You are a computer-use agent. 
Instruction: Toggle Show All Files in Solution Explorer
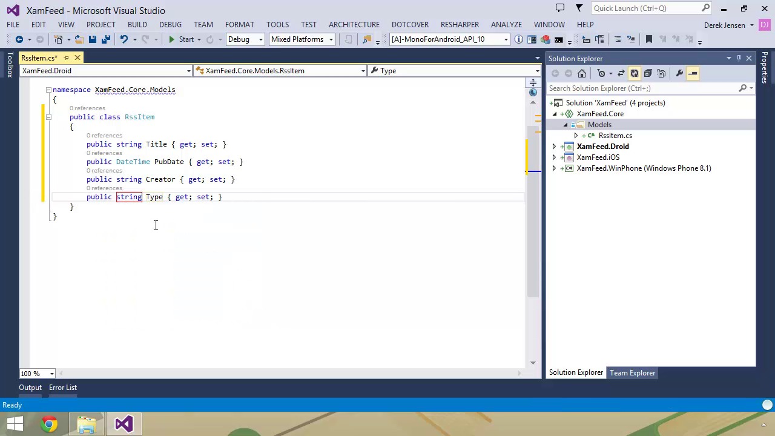(x=661, y=73)
